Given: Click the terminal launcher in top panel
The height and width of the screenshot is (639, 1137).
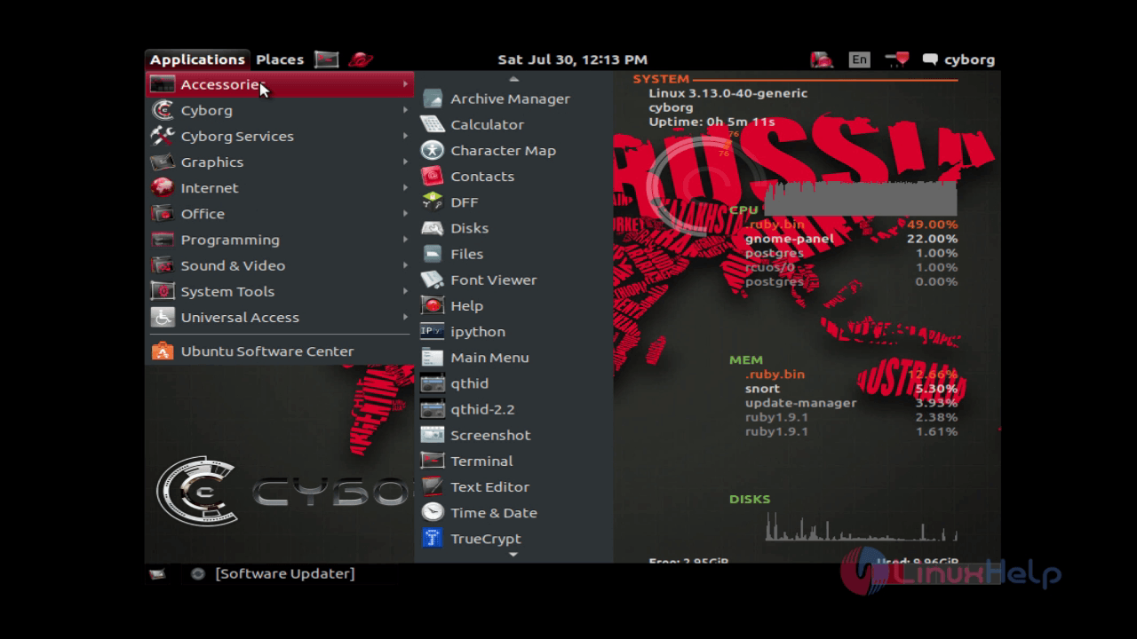Looking at the screenshot, I should coord(327,59).
